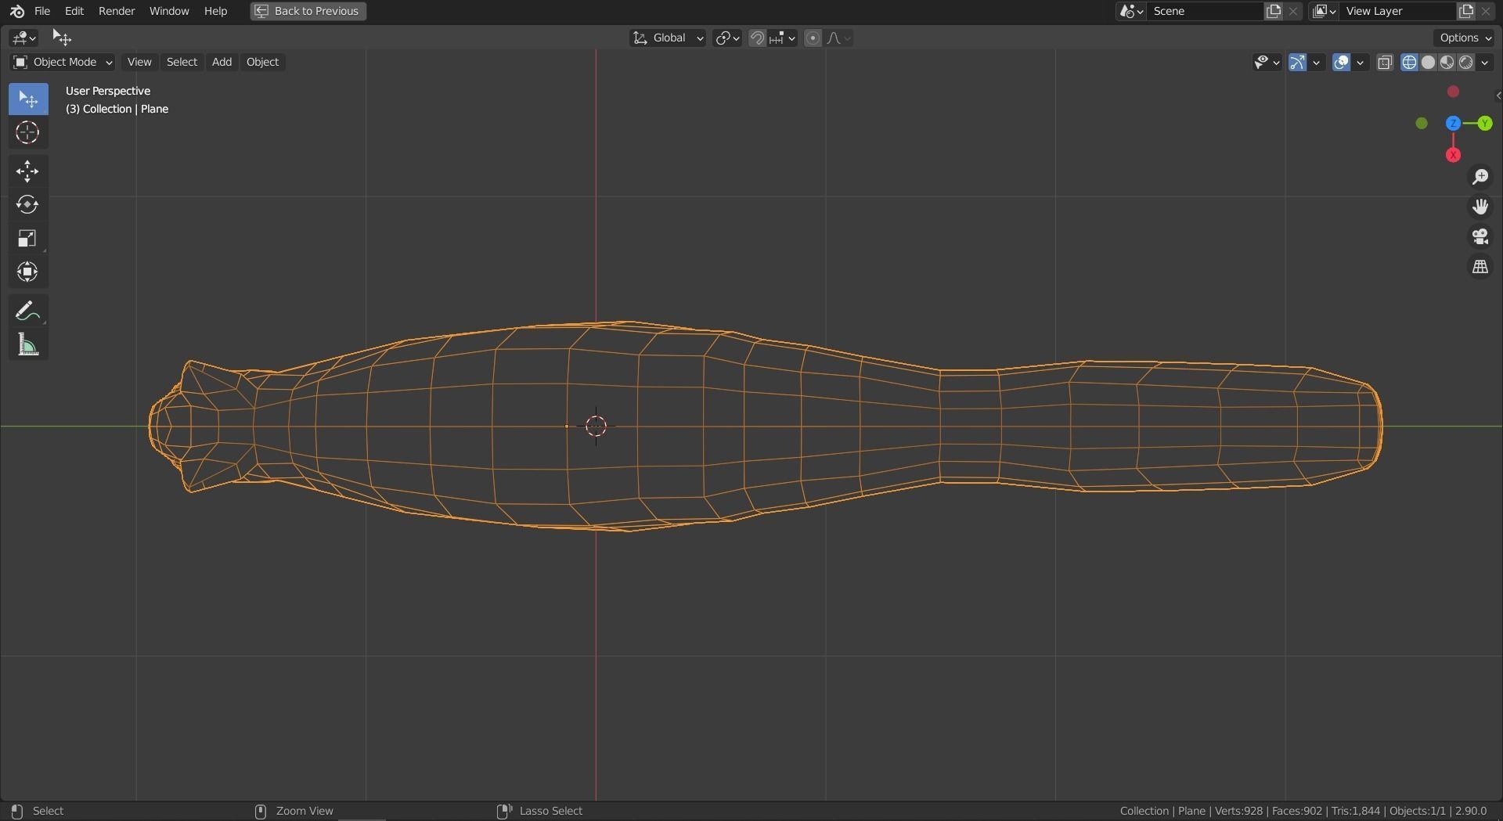
Task: Toggle the camera view icon
Action: (1480, 236)
